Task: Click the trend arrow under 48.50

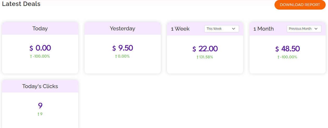Action: (278, 57)
